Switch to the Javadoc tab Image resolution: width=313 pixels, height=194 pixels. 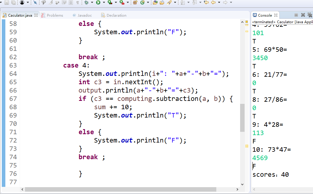[x=82, y=15]
